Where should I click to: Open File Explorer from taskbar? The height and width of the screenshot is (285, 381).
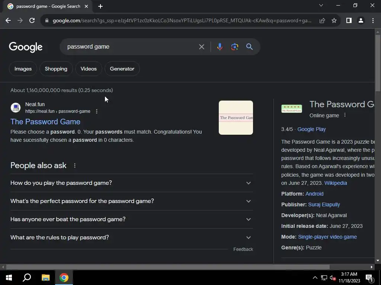tap(45, 278)
